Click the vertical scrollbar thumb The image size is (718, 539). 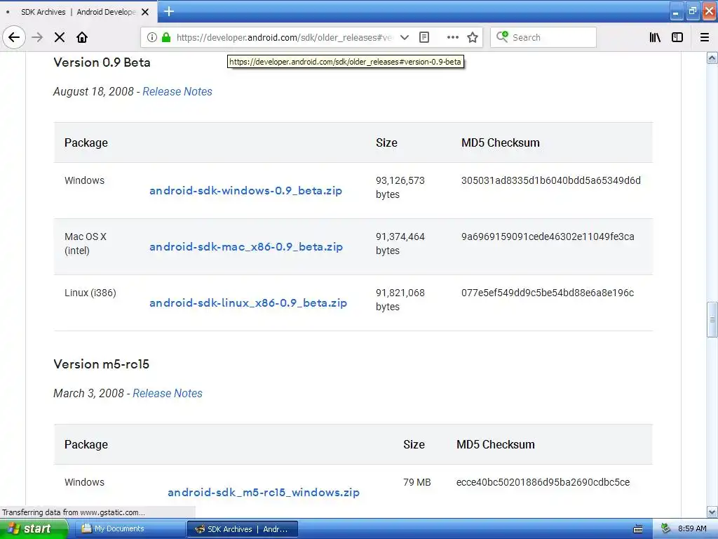pos(712,320)
